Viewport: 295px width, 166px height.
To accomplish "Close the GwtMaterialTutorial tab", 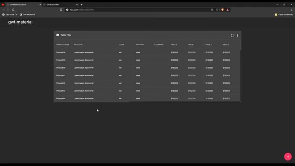I will [x=40, y=5].
